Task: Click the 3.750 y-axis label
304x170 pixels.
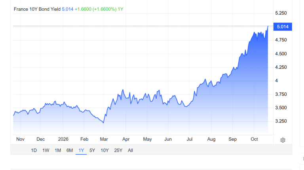Action: pos(281,94)
